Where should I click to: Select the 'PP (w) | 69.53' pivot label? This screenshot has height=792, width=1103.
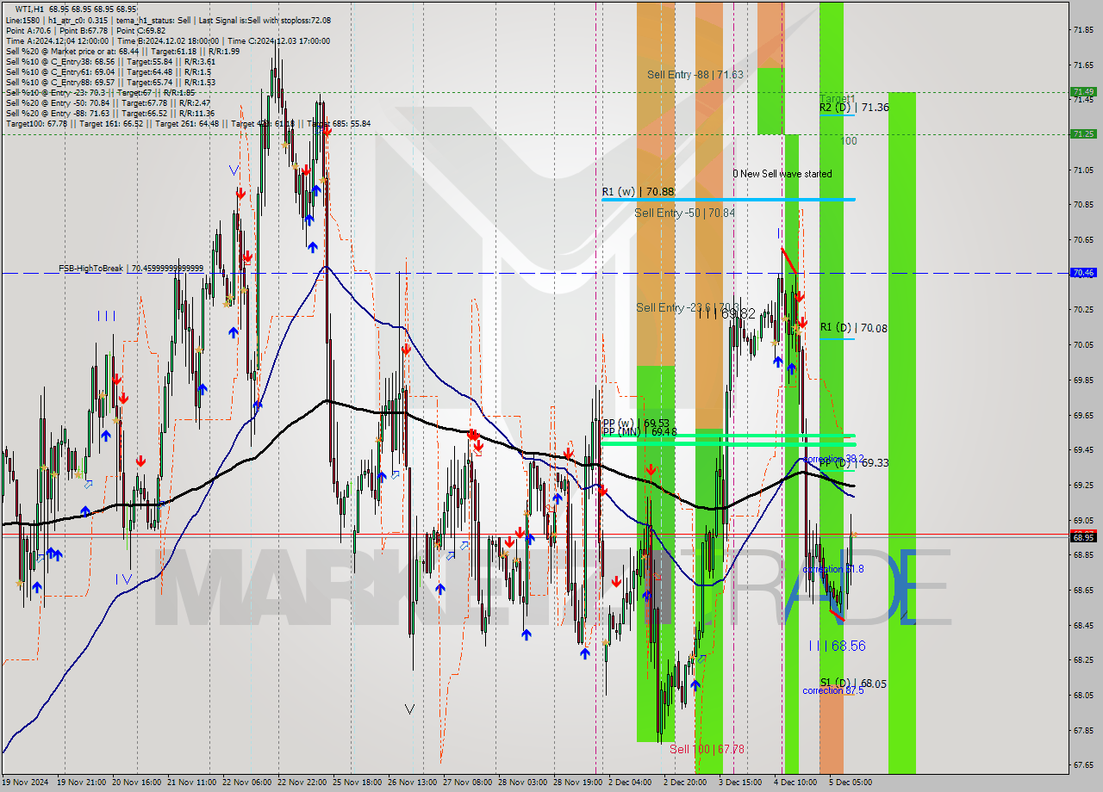point(635,423)
